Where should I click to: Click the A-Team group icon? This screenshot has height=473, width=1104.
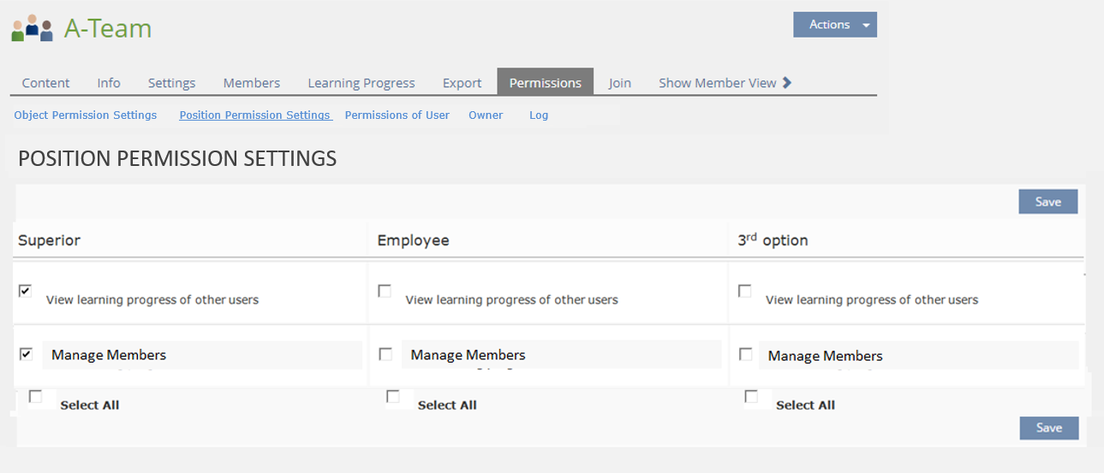pos(33,28)
